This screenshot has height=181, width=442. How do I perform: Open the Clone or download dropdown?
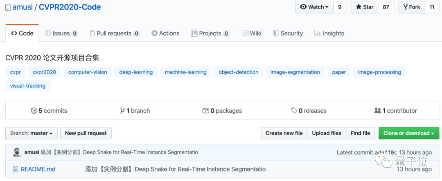coord(408,133)
